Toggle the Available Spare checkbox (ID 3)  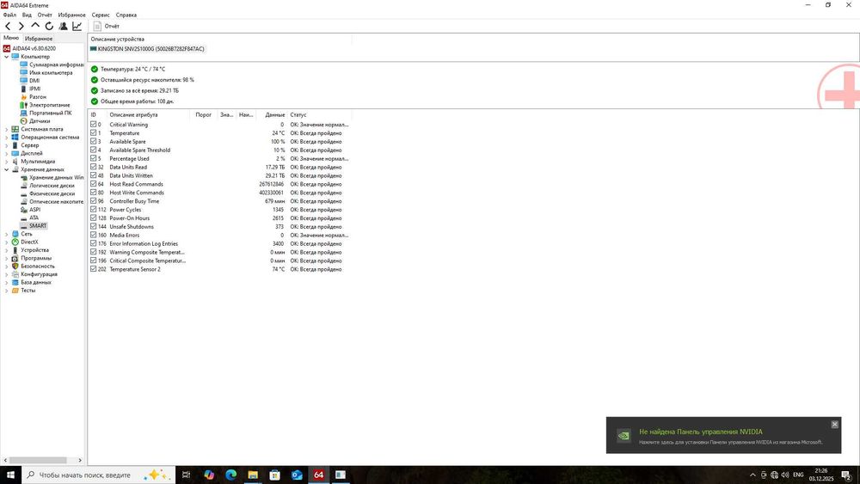tap(93, 142)
